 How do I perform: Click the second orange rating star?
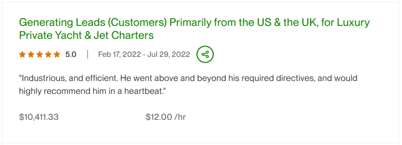click(x=31, y=54)
